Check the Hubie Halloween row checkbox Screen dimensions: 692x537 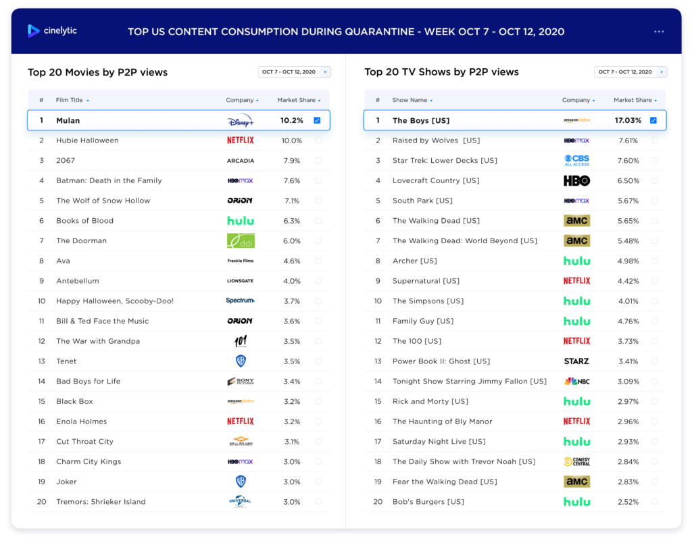(x=318, y=140)
